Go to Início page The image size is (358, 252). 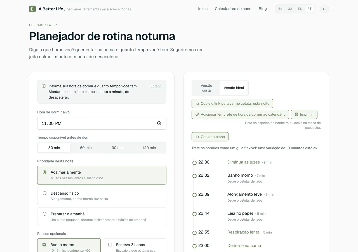(x=203, y=9)
